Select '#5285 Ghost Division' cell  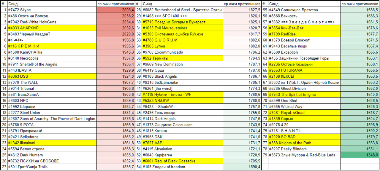[304, 88]
